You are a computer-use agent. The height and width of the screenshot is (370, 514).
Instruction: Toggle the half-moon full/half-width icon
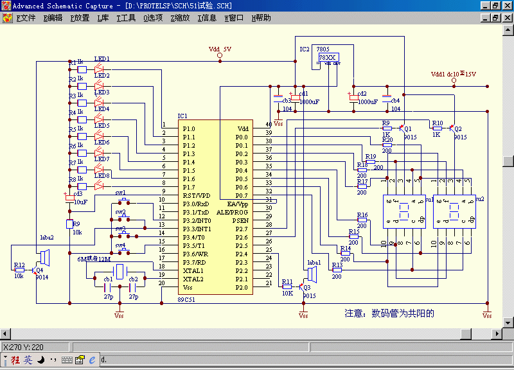coord(40,360)
